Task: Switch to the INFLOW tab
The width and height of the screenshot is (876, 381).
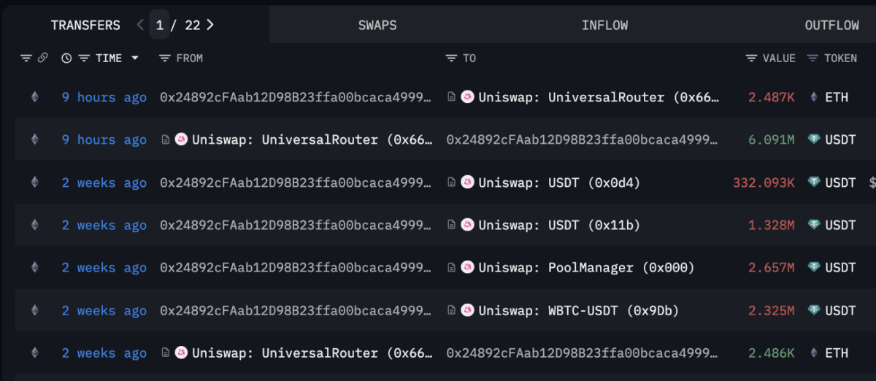Action: 604,25
